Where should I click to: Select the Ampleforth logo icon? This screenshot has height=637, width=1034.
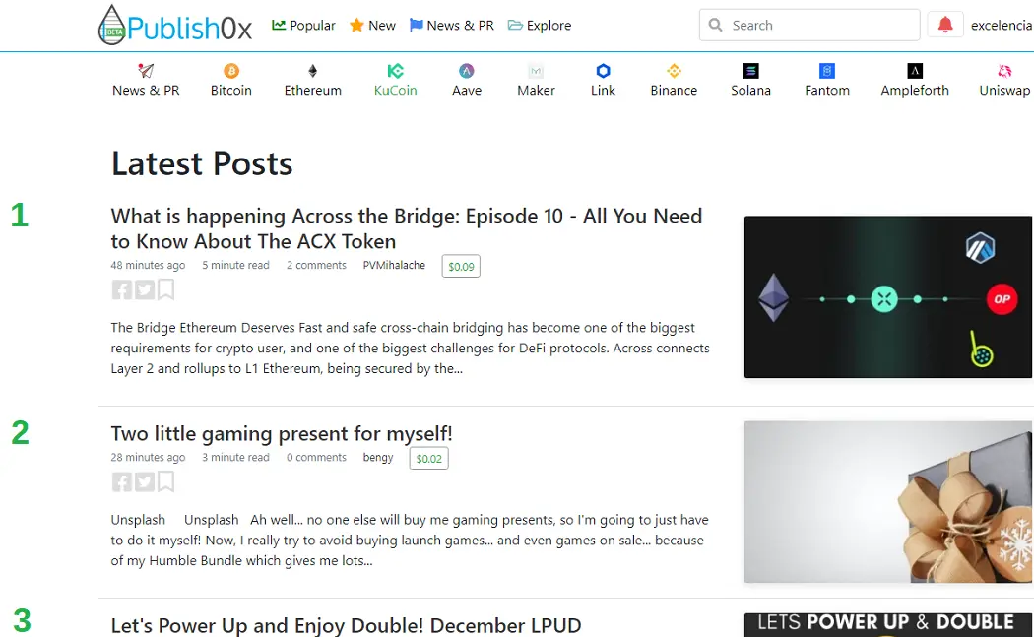(915, 71)
